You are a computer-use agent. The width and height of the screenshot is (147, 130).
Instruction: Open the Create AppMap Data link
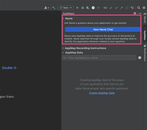pyautogui.click(x=102, y=93)
